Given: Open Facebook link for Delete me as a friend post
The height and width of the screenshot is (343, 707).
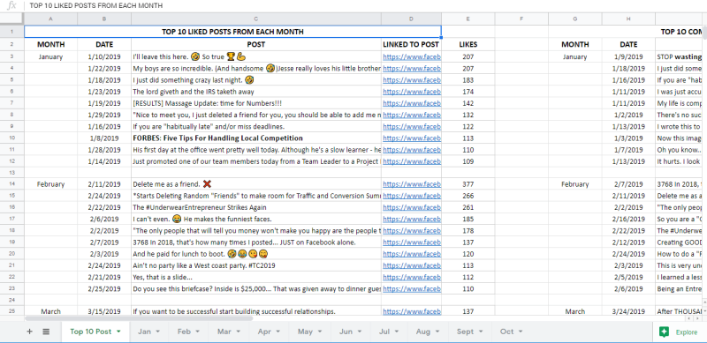Looking at the screenshot, I should [412, 184].
